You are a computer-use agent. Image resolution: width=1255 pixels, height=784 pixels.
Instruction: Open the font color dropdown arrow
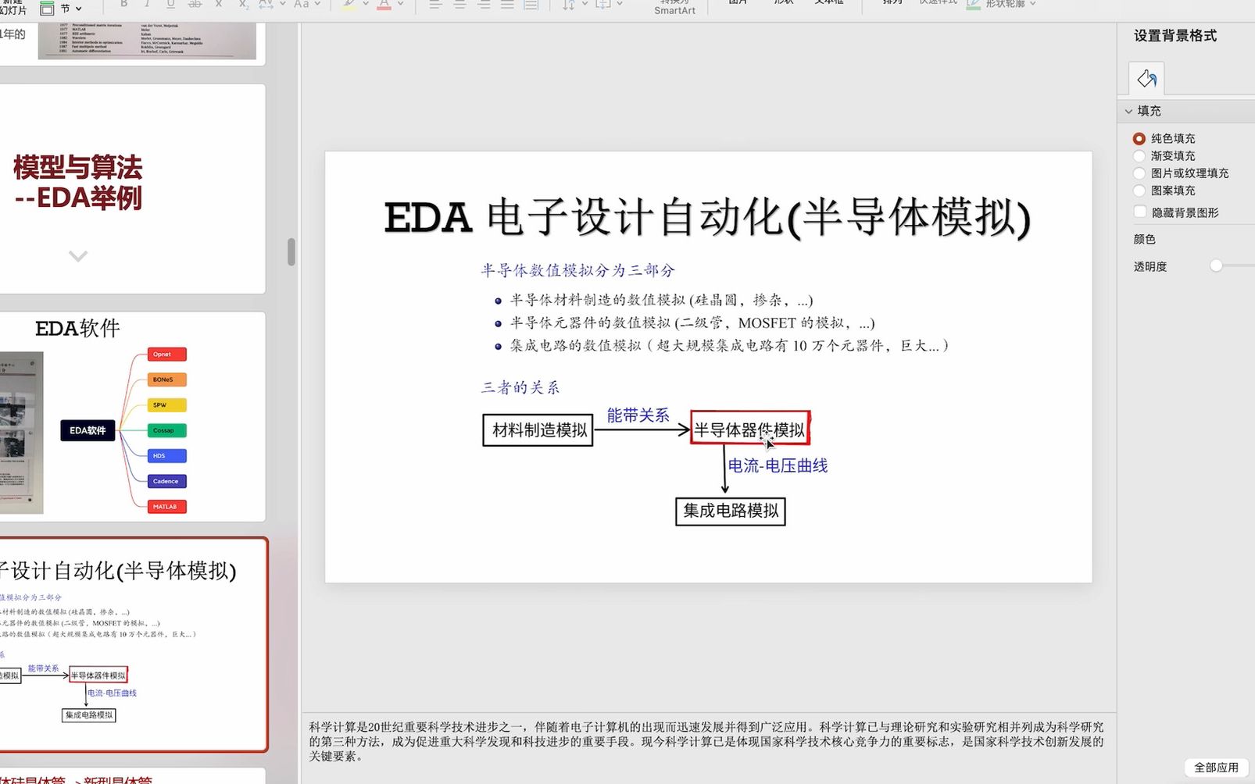pos(401,4)
